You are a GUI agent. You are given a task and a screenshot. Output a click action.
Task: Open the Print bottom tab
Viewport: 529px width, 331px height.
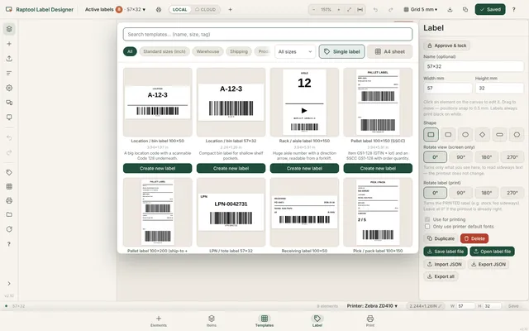tap(370, 321)
